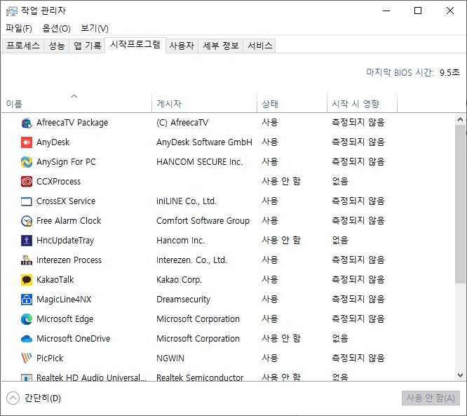This screenshot has height=416, width=467.
Task: Click the CrossEX Service window icon
Action: pos(27,201)
